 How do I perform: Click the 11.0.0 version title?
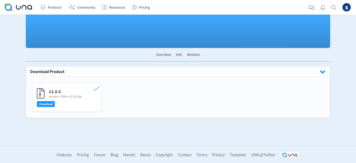pyautogui.click(x=55, y=92)
